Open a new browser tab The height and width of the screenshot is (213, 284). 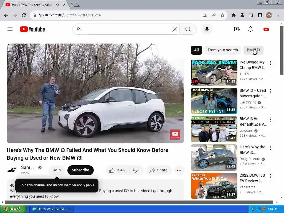(x=75, y=5)
